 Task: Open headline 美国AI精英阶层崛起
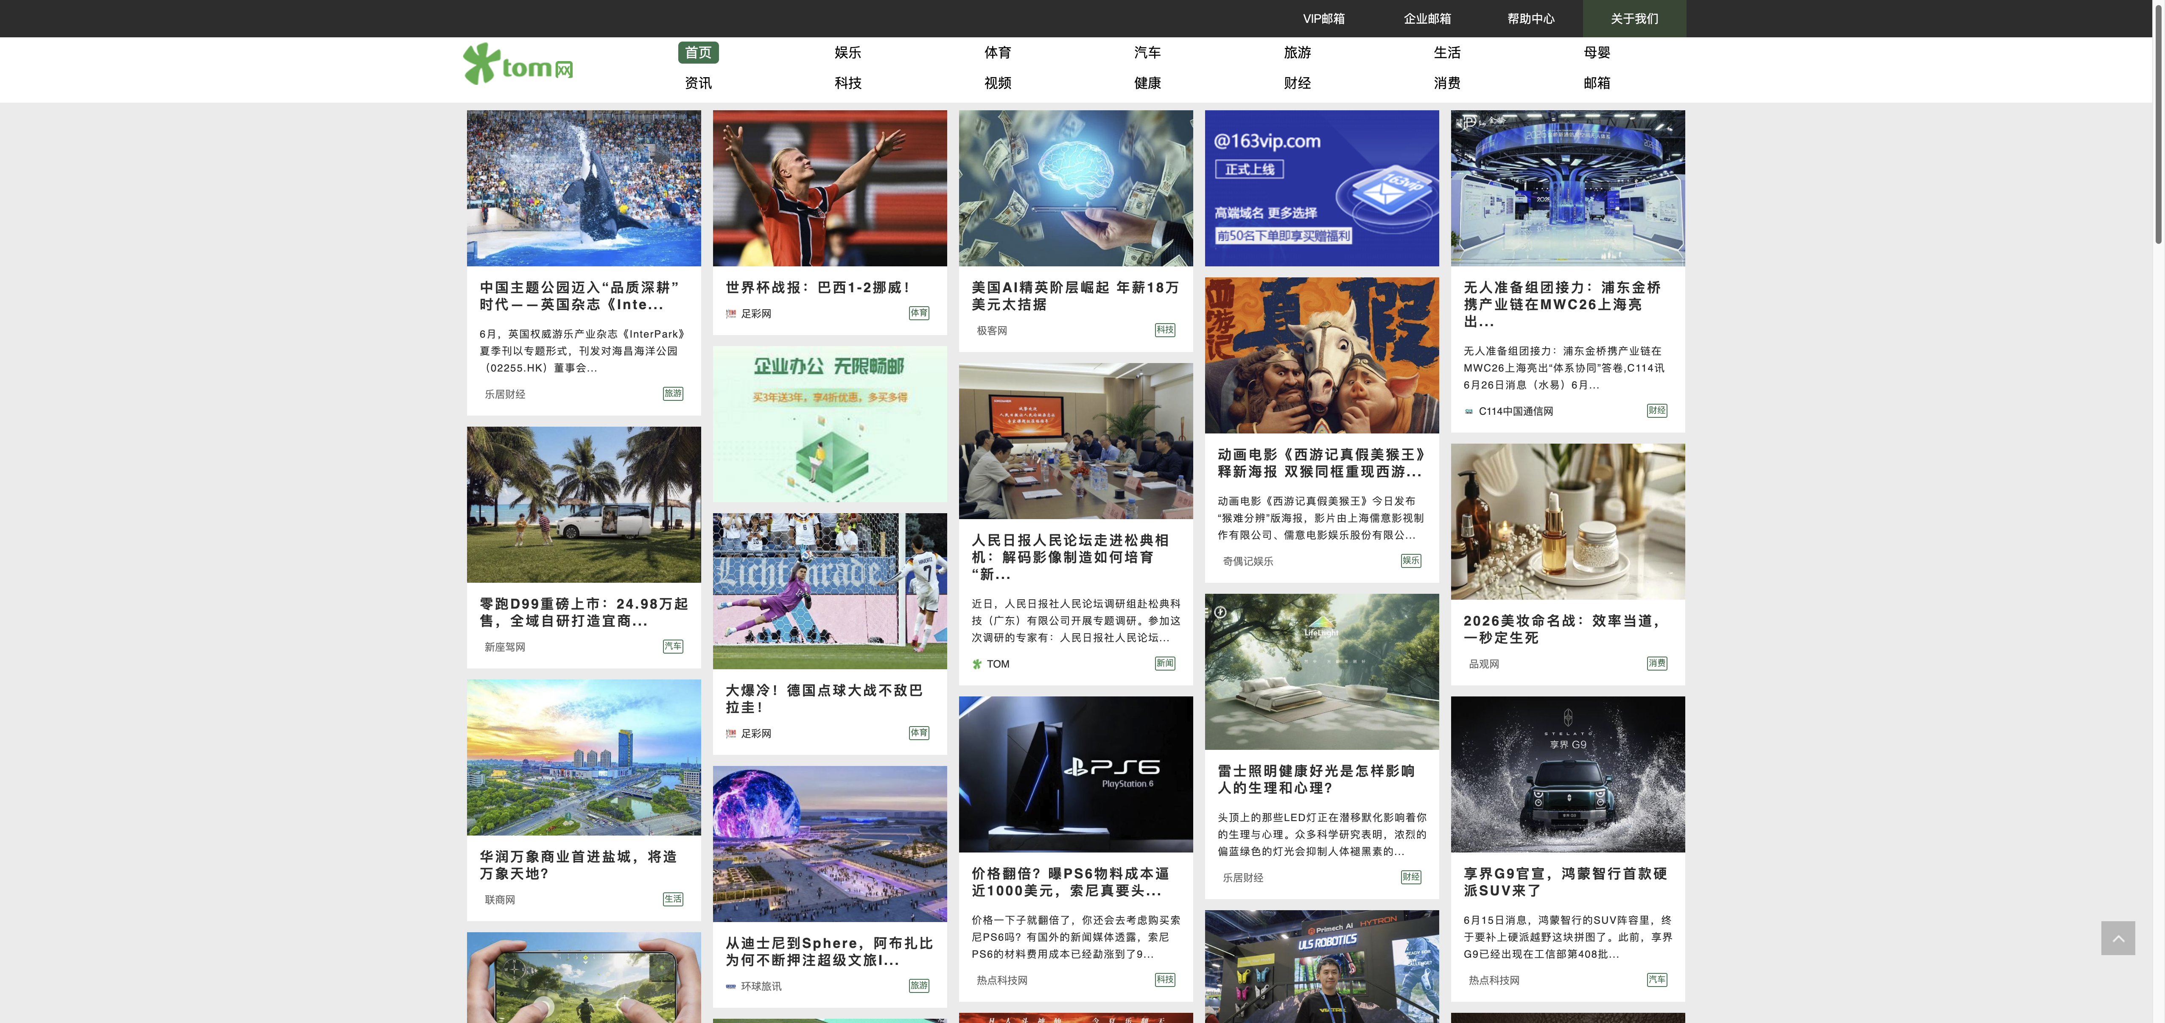(x=1075, y=296)
